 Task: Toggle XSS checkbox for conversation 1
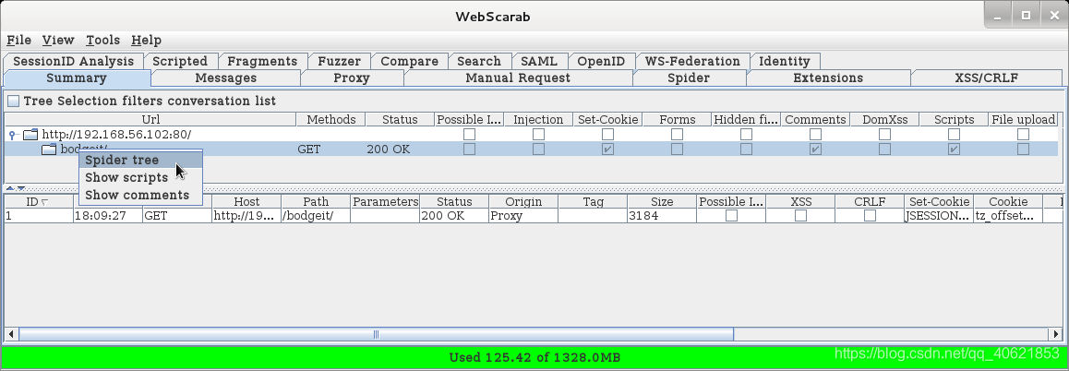(x=801, y=216)
